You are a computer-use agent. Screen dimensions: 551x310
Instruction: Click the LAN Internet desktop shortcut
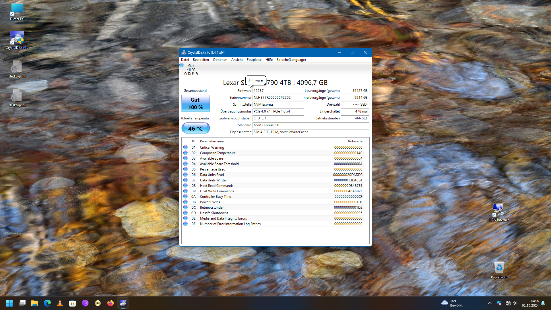click(x=499, y=210)
